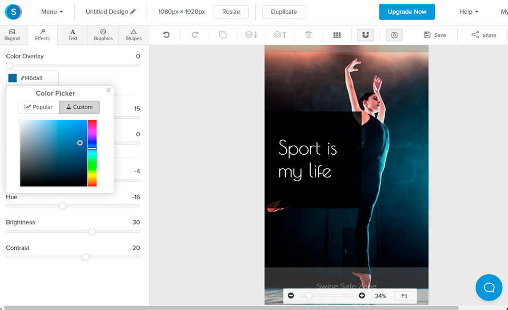Adjust the Brightness slider
508x310 pixels.
pos(92,231)
